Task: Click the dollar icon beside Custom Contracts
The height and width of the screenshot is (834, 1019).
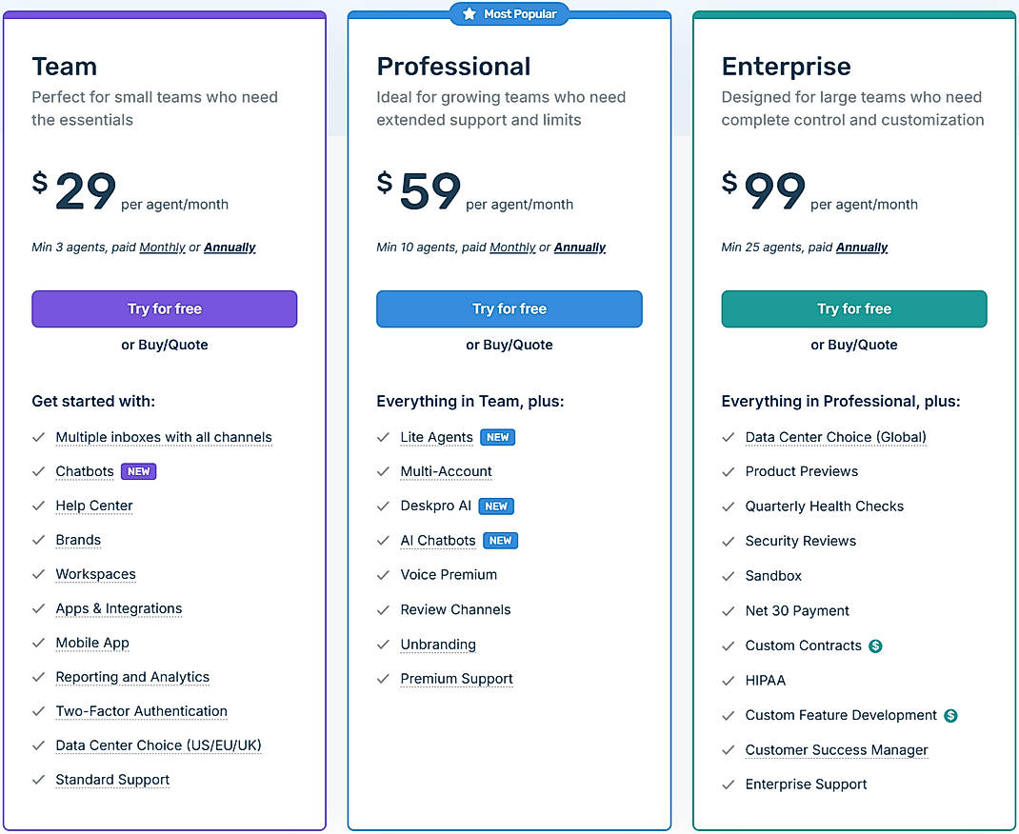Action: tap(876, 645)
